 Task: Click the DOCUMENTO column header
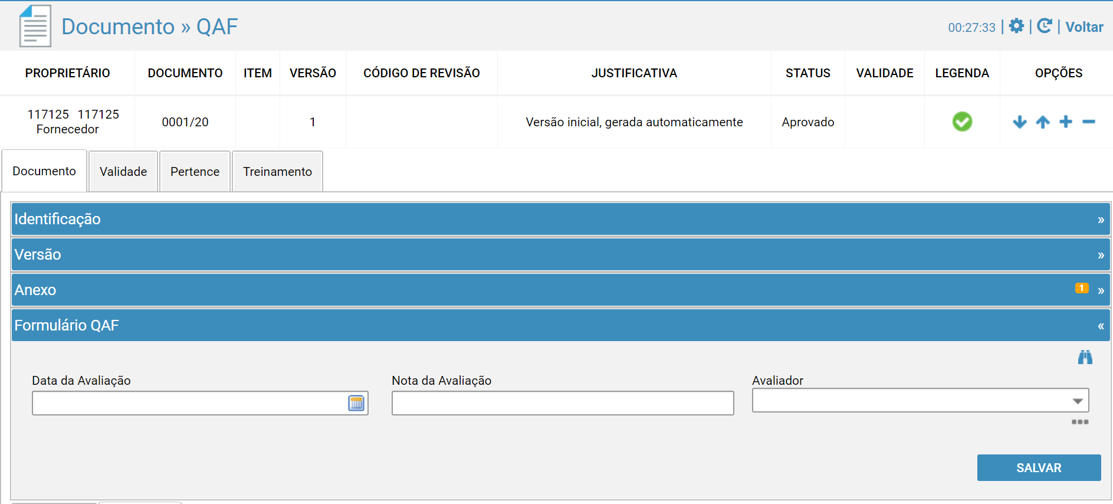pos(185,73)
